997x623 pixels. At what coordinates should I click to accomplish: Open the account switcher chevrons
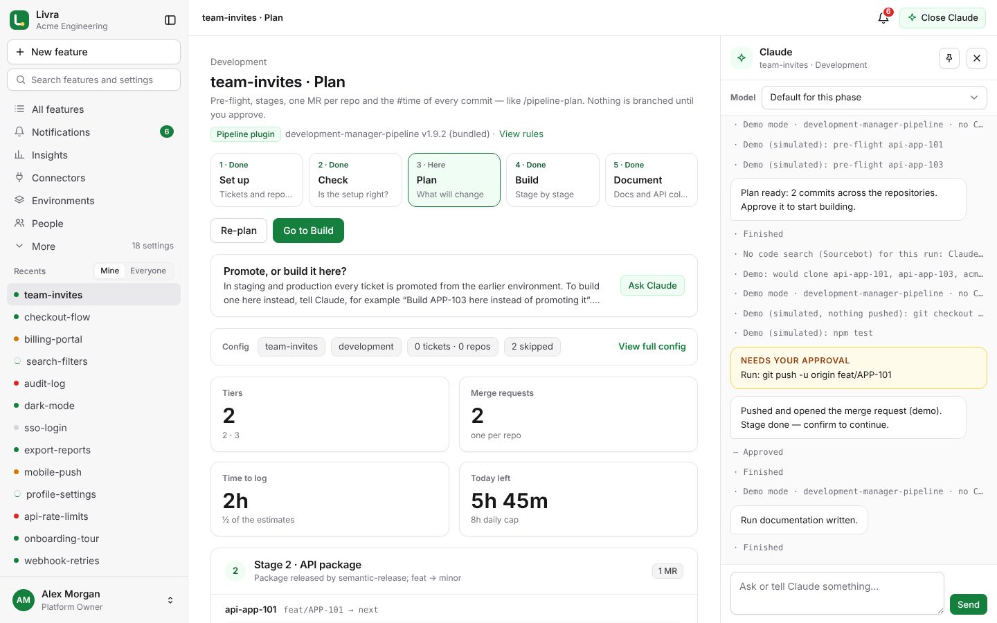(170, 600)
